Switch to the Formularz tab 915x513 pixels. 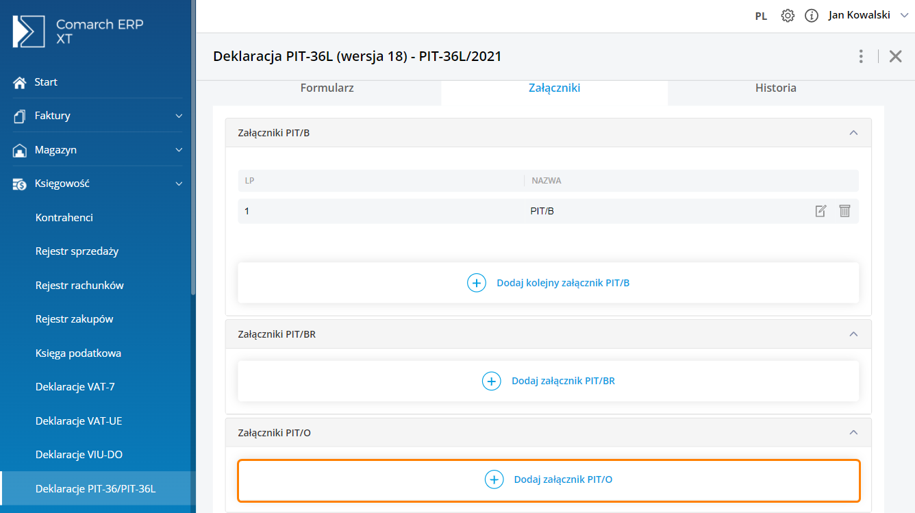pyautogui.click(x=327, y=88)
